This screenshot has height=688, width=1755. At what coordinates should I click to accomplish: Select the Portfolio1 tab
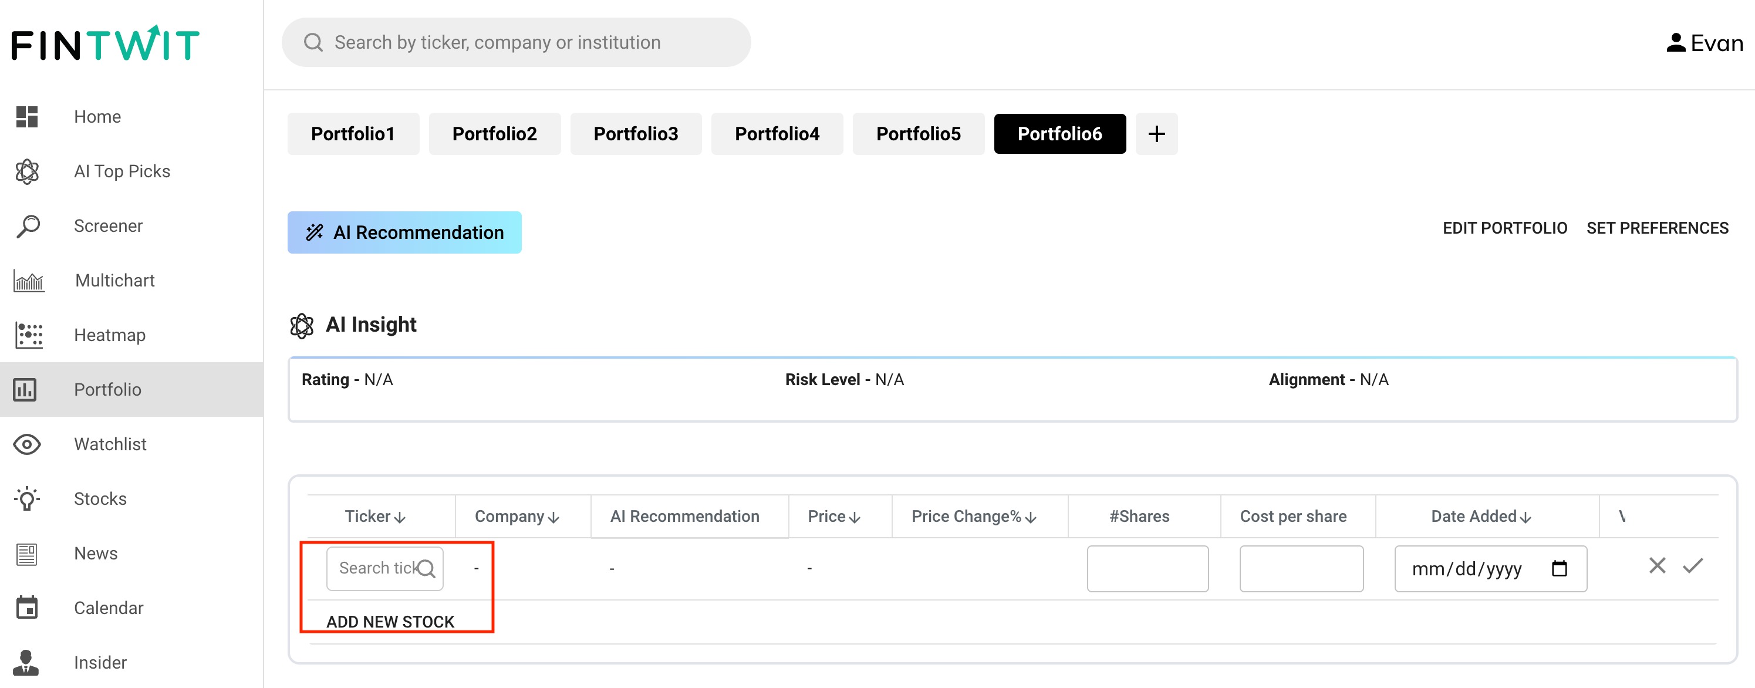pyautogui.click(x=352, y=134)
